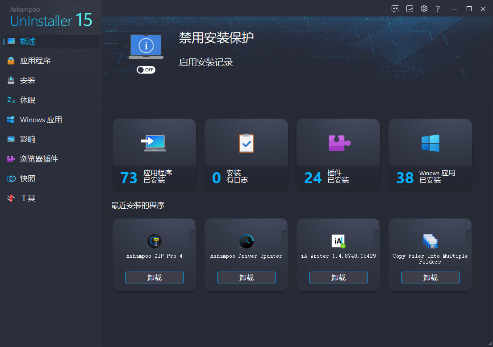The width and height of the screenshot is (493, 347).
Task: Open settings gear icon
Action: pyautogui.click(x=424, y=8)
